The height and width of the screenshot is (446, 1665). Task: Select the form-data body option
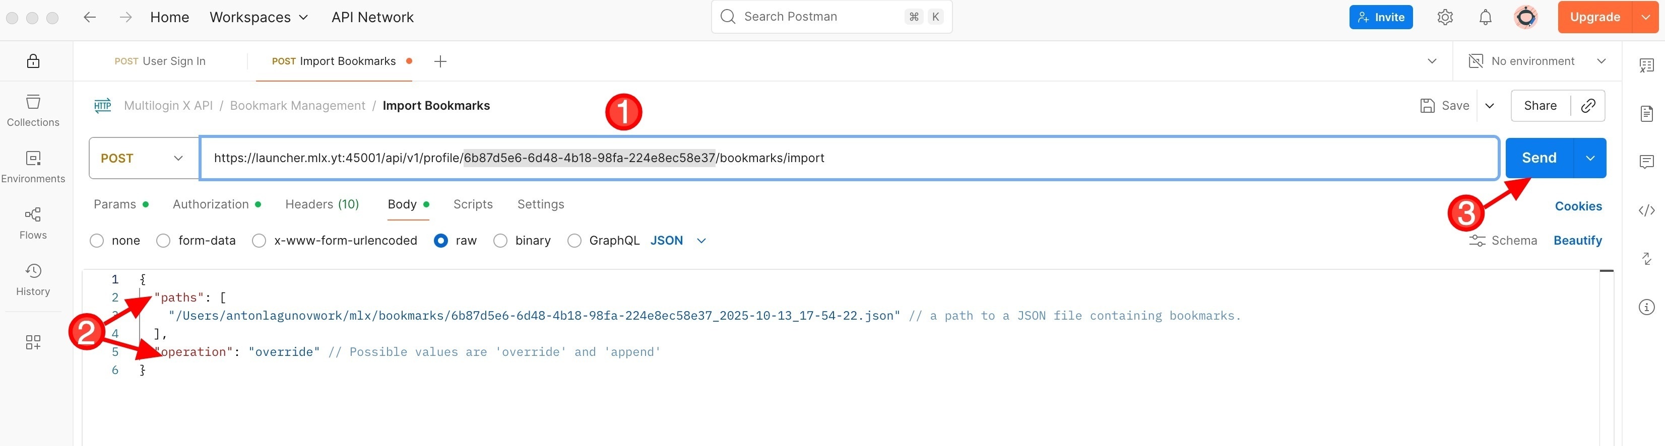point(163,241)
